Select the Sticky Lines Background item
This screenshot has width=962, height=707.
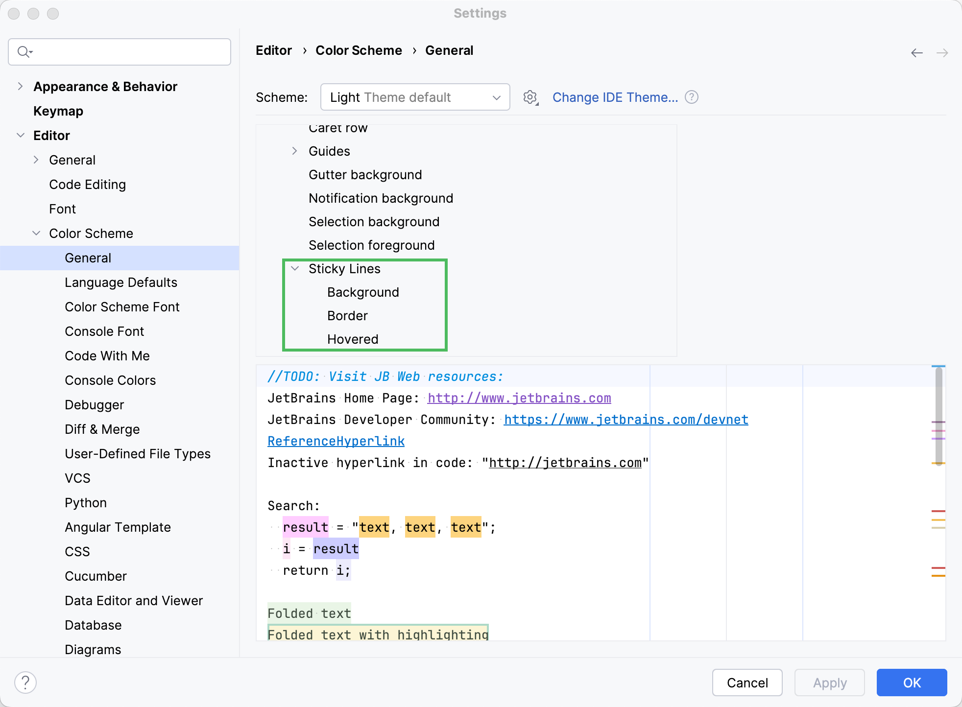click(x=364, y=293)
